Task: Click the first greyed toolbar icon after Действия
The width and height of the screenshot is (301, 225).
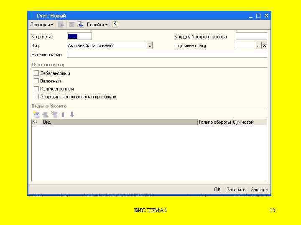Action: (61, 25)
